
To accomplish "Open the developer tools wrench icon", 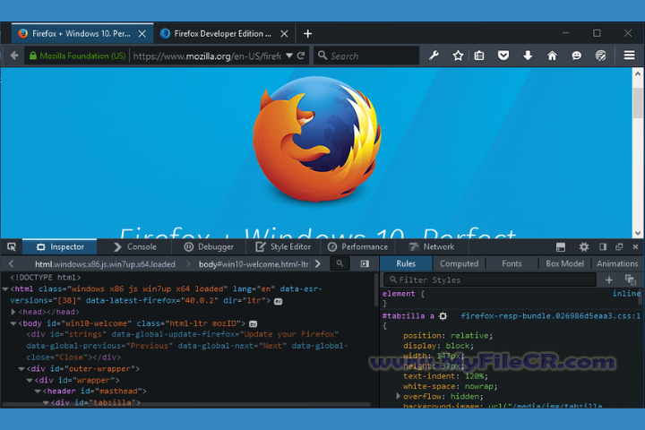I will pos(434,56).
